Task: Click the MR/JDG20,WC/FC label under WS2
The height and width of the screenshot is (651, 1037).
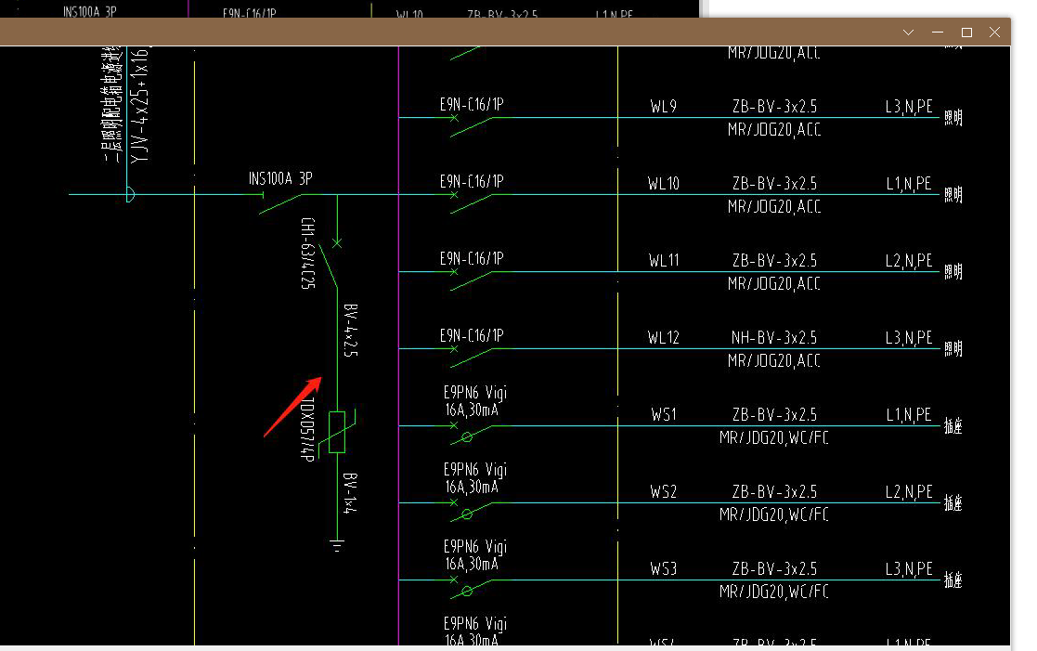Action: click(x=773, y=514)
